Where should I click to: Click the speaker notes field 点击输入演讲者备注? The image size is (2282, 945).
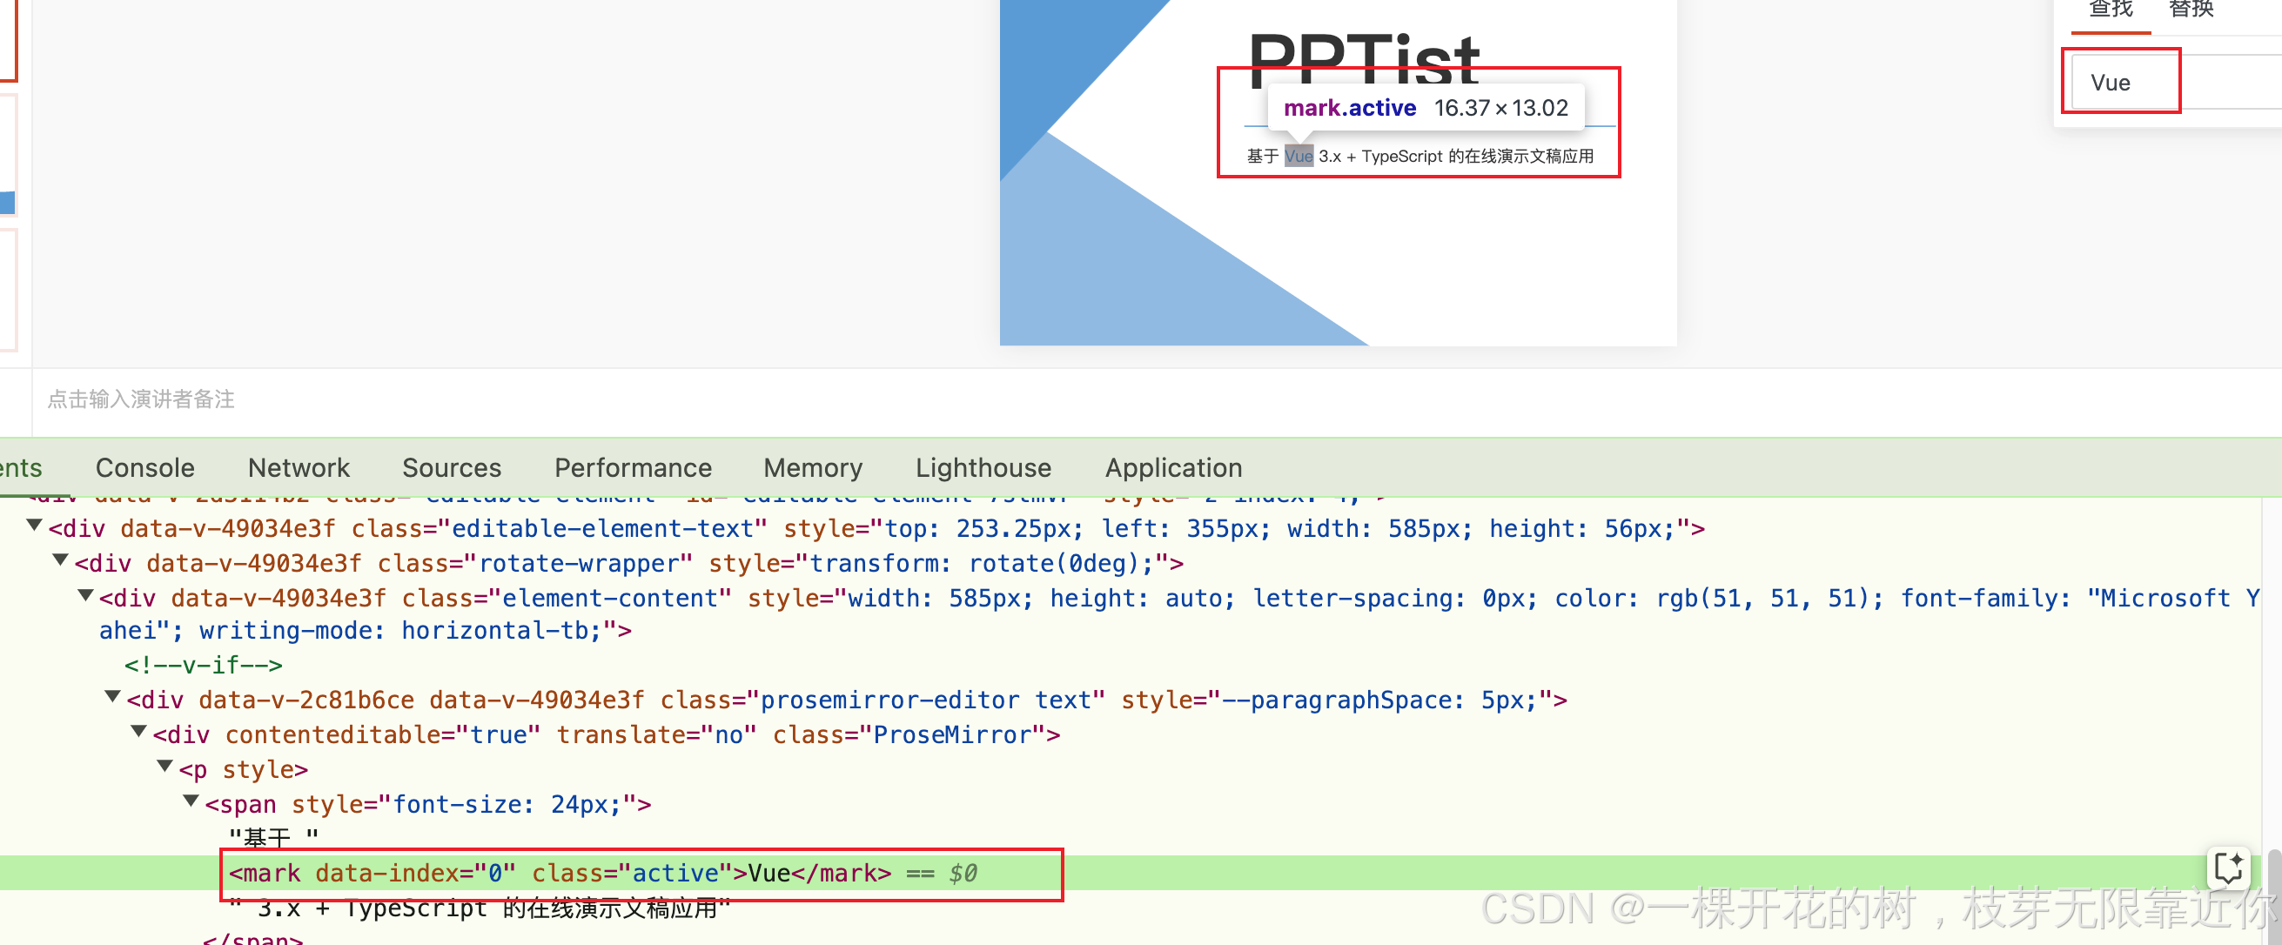click(140, 399)
